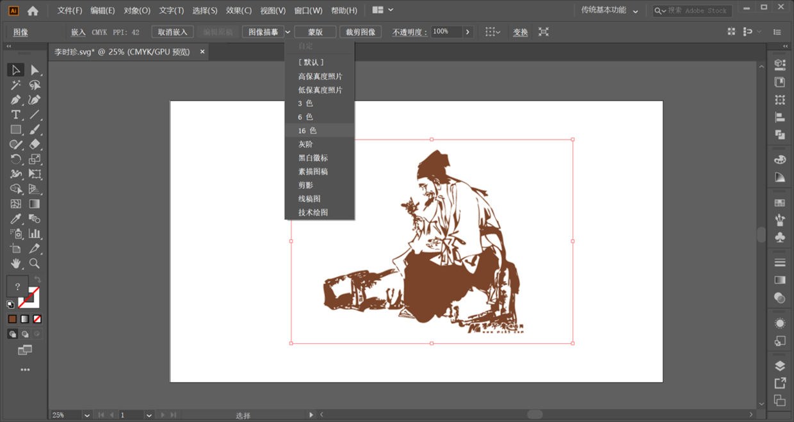794x422 pixels.
Task: Swap fill and stroke colors
Action: click(x=37, y=280)
